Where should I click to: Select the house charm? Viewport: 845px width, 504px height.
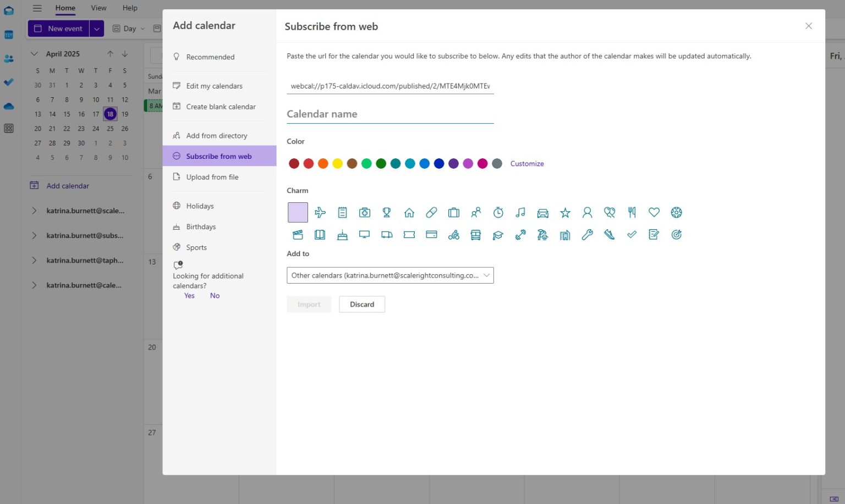[x=409, y=212]
